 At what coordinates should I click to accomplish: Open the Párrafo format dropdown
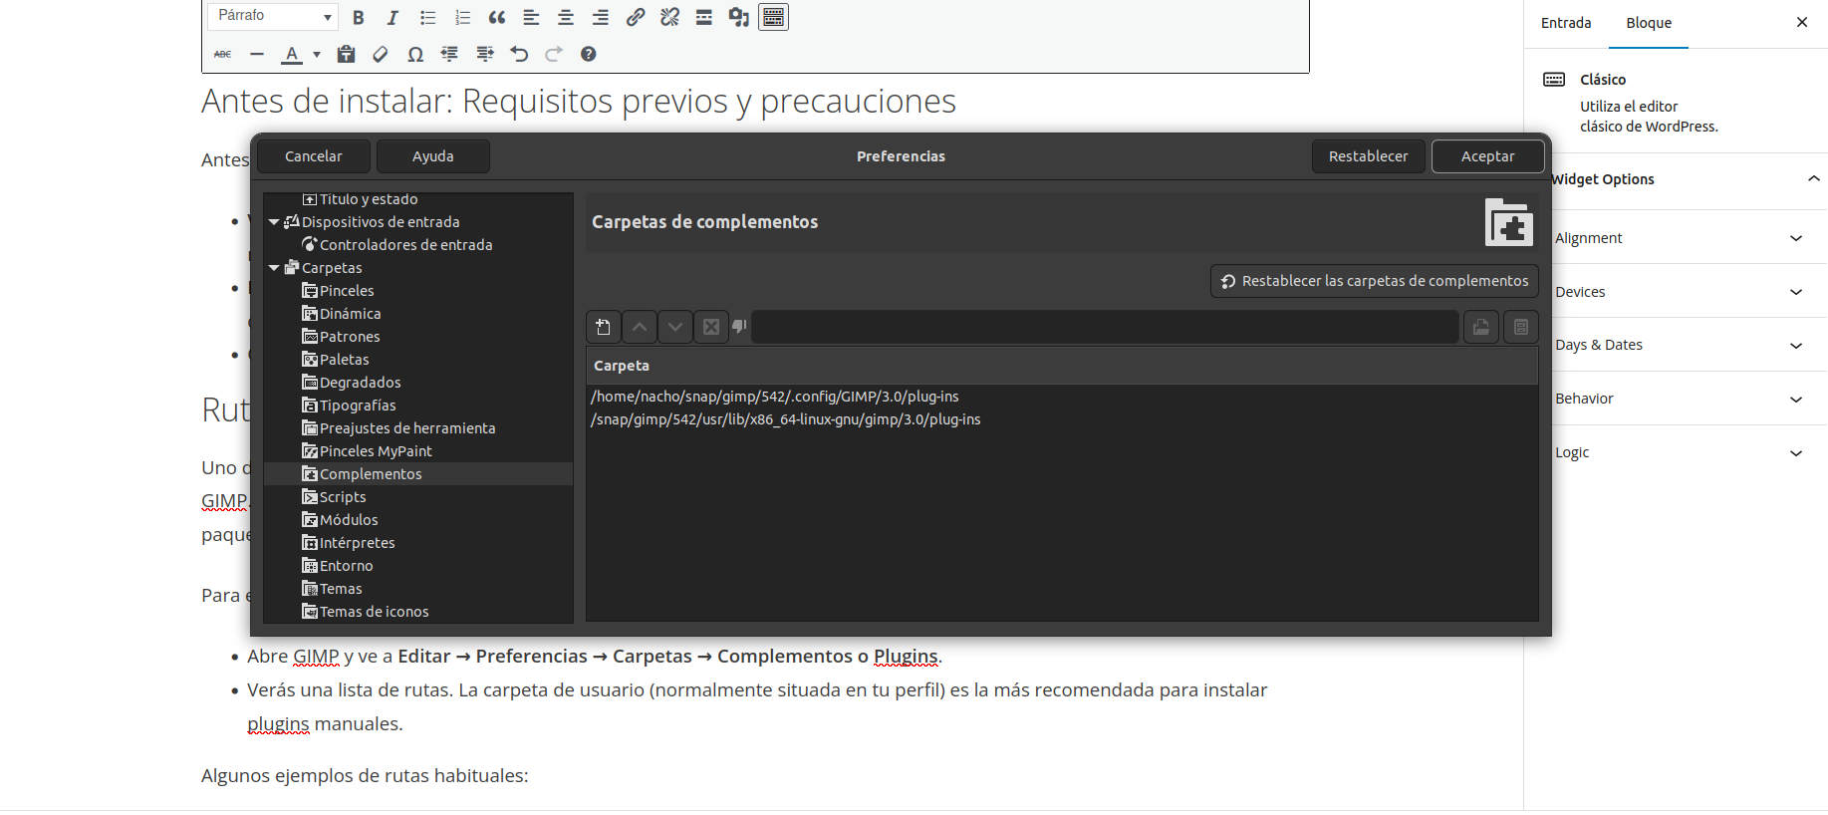(x=273, y=16)
